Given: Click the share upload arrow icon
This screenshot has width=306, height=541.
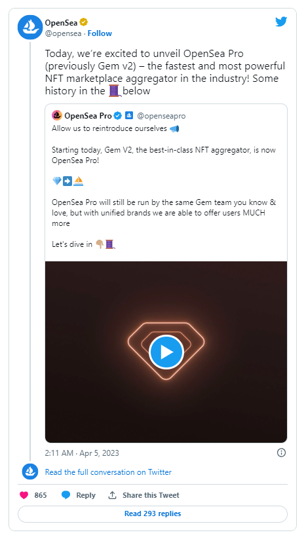Looking at the screenshot, I should (x=112, y=495).
